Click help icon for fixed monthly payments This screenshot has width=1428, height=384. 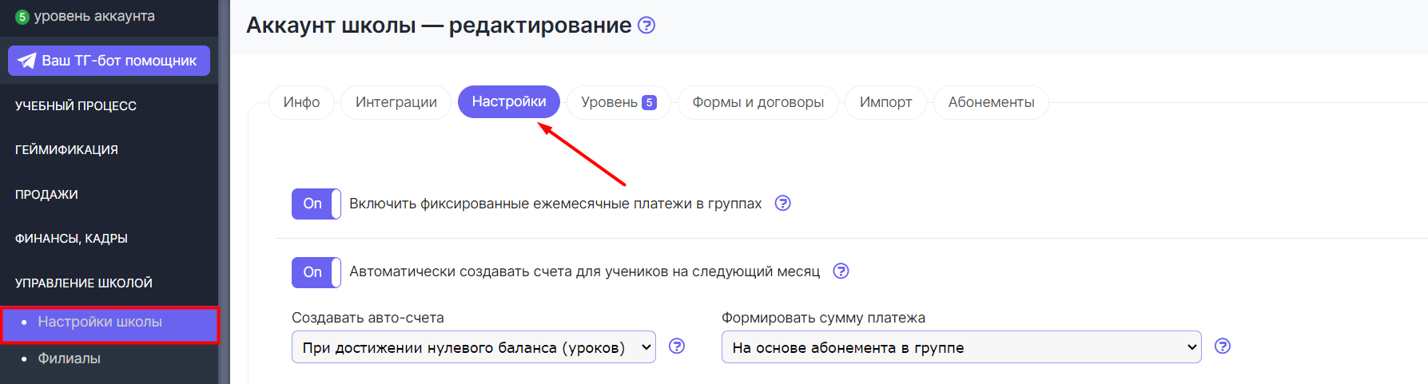click(783, 203)
